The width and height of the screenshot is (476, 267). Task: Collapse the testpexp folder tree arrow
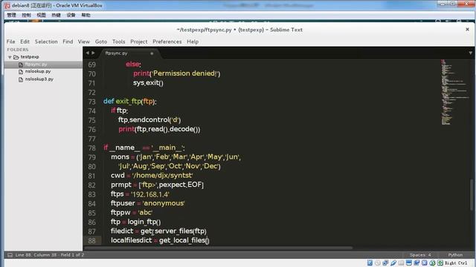10,57
